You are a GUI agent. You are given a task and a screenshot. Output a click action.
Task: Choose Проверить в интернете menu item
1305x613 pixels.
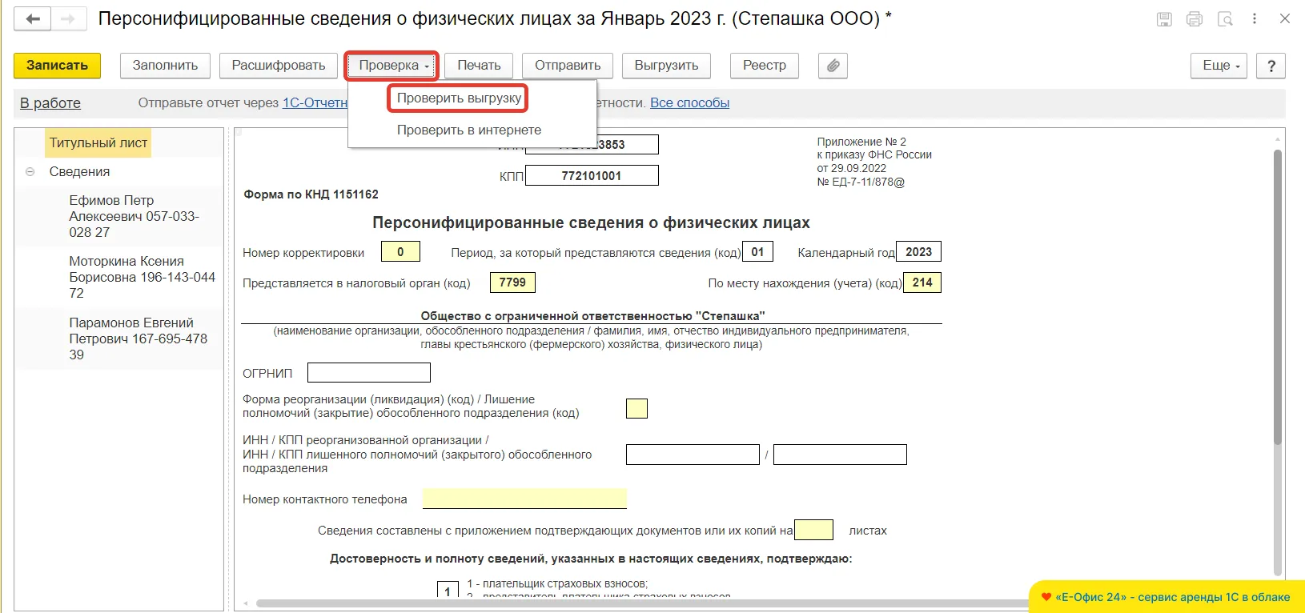469,130
